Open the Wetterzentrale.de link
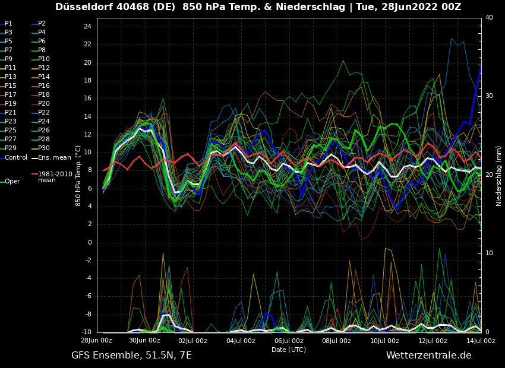Image resolution: width=505 pixels, height=368 pixels. click(428, 356)
